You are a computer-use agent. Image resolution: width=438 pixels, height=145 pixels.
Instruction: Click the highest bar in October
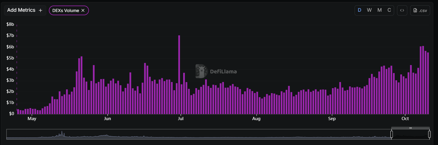(423, 80)
